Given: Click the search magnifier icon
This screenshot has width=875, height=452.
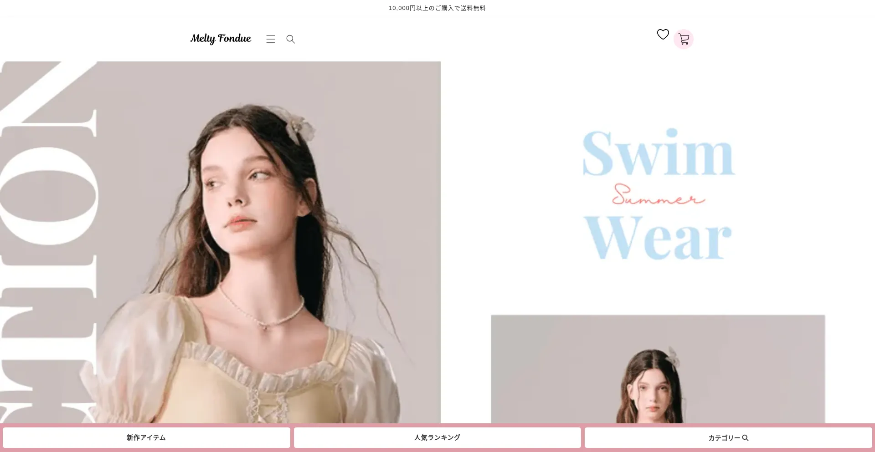Looking at the screenshot, I should point(291,39).
